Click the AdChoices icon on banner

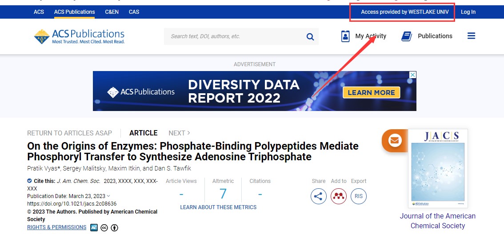(x=412, y=75)
